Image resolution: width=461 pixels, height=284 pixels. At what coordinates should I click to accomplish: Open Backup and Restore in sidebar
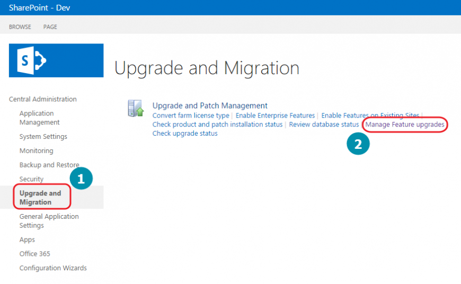pyautogui.click(x=49, y=165)
